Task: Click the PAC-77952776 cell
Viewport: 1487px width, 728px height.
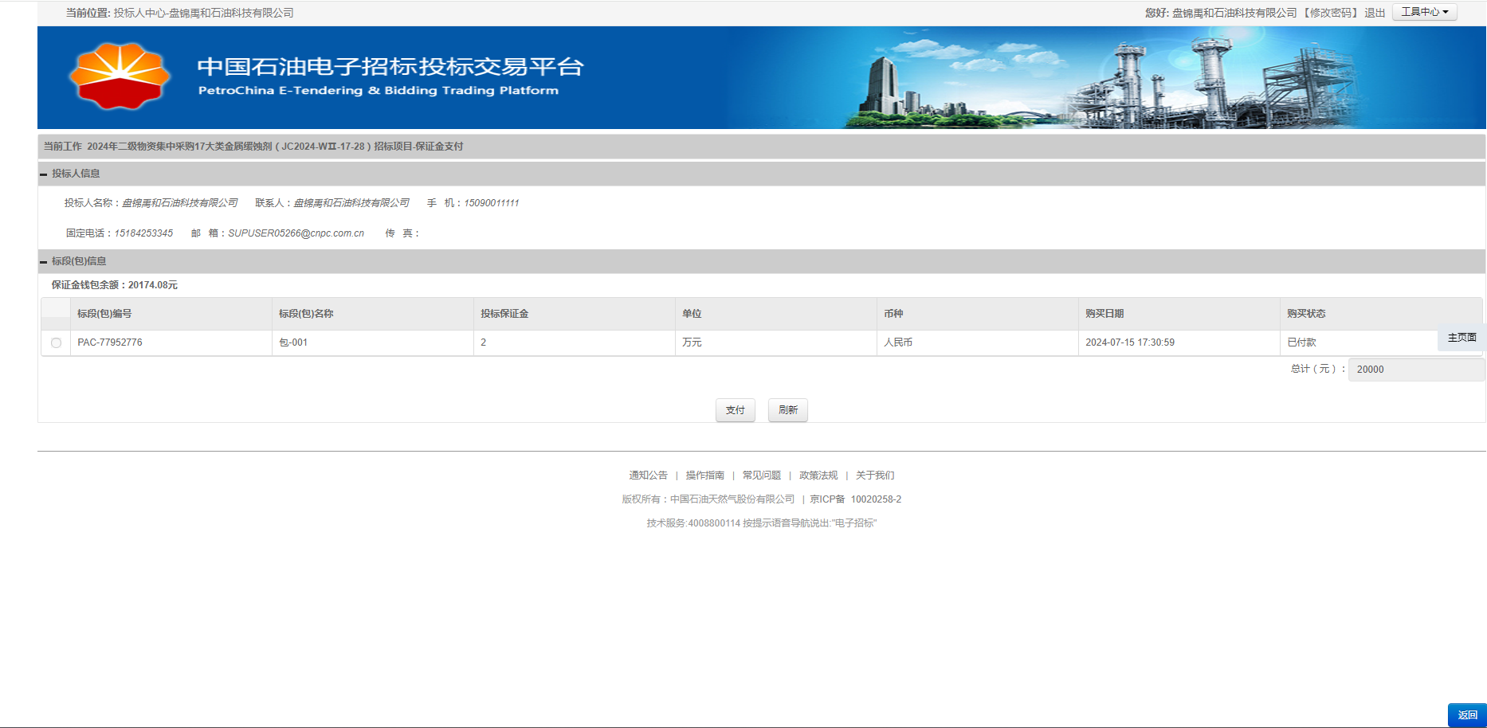Action: coord(171,342)
